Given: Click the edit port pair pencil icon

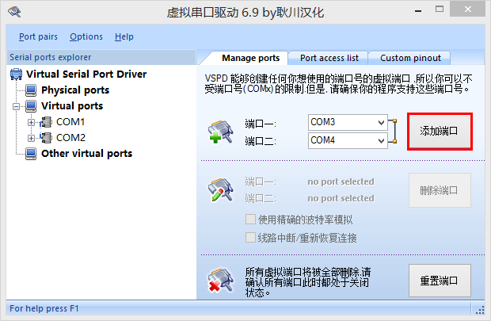Looking at the screenshot, I should point(221,190).
